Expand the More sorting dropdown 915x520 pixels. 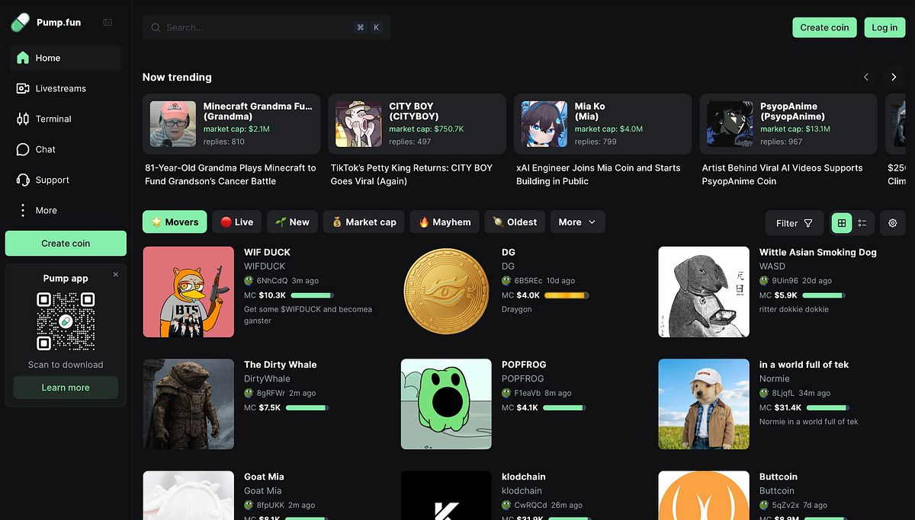pos(578,222)
